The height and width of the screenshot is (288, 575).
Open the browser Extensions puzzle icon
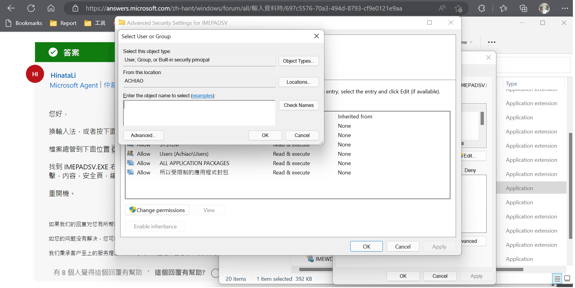coord(482,8)
